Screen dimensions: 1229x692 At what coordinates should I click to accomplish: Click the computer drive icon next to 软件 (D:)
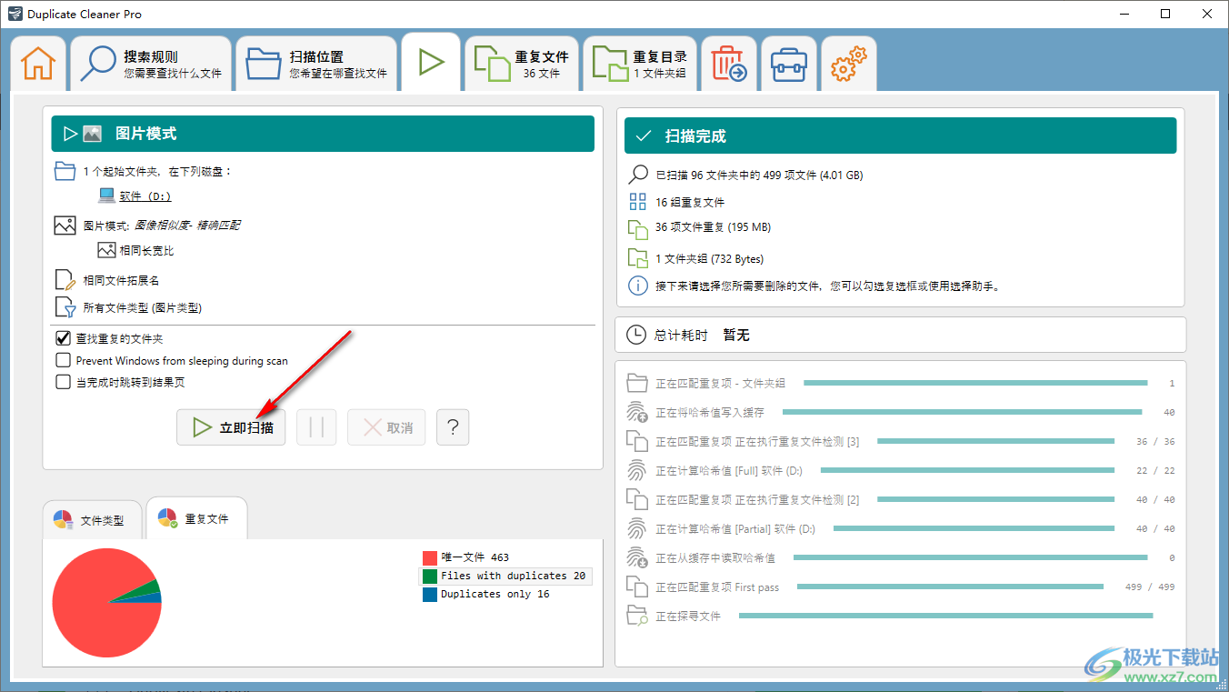pyautogui.click(x=106, y=196)
